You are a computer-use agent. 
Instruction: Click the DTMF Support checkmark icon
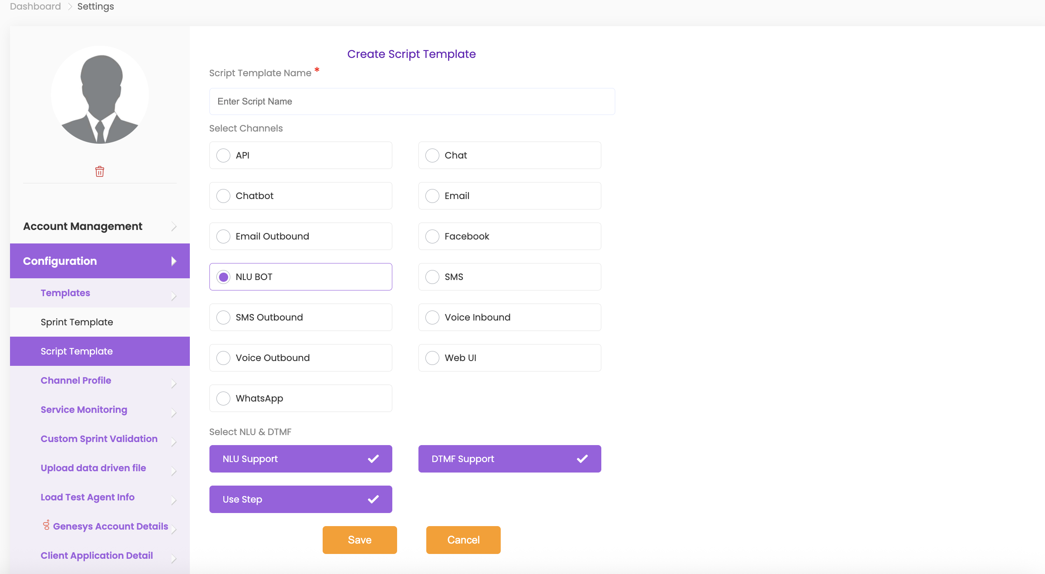tap(582, 459)
